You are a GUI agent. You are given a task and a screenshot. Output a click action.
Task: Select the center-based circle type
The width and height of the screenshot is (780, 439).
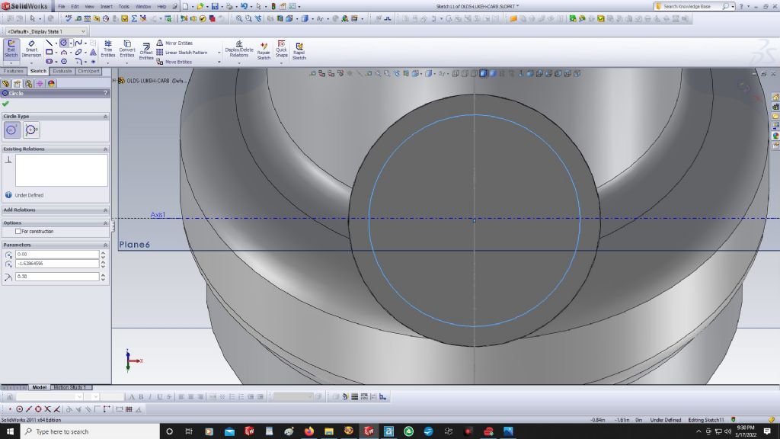click(12, 130)
